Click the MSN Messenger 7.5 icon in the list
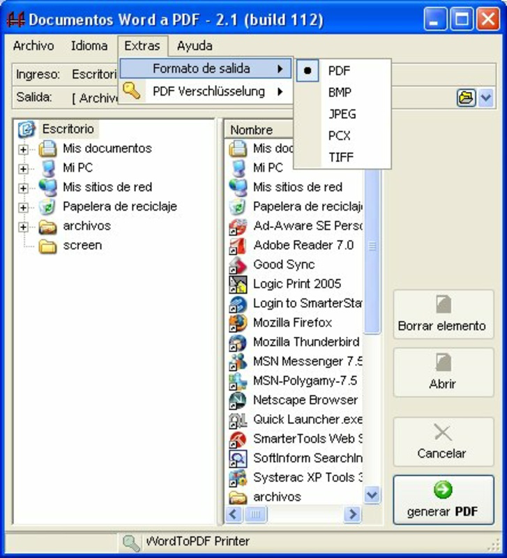 pos(238,362)
